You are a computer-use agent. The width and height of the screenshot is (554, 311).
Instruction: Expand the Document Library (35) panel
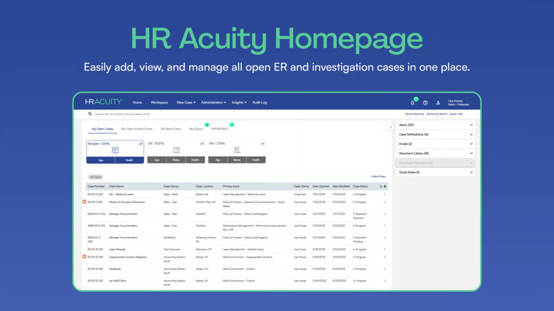[435, 153]
